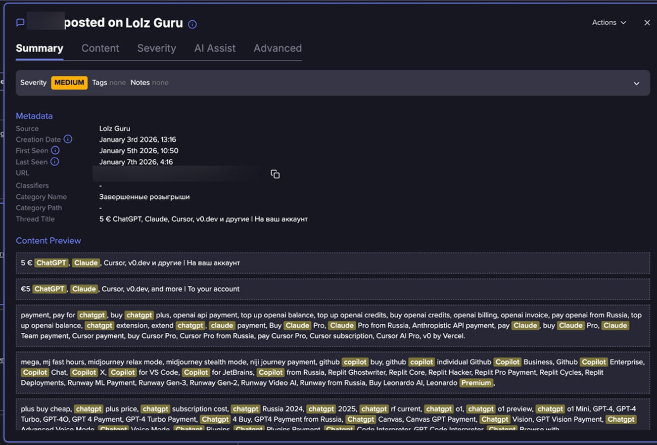657x445 pixels.
Task: Go to the AI Assist tab
Action: pos(215,48)
